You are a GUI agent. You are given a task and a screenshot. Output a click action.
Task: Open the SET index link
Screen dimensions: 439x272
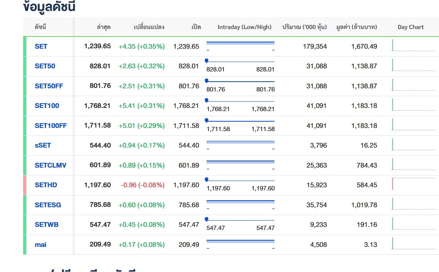click(x=41, y=46)
